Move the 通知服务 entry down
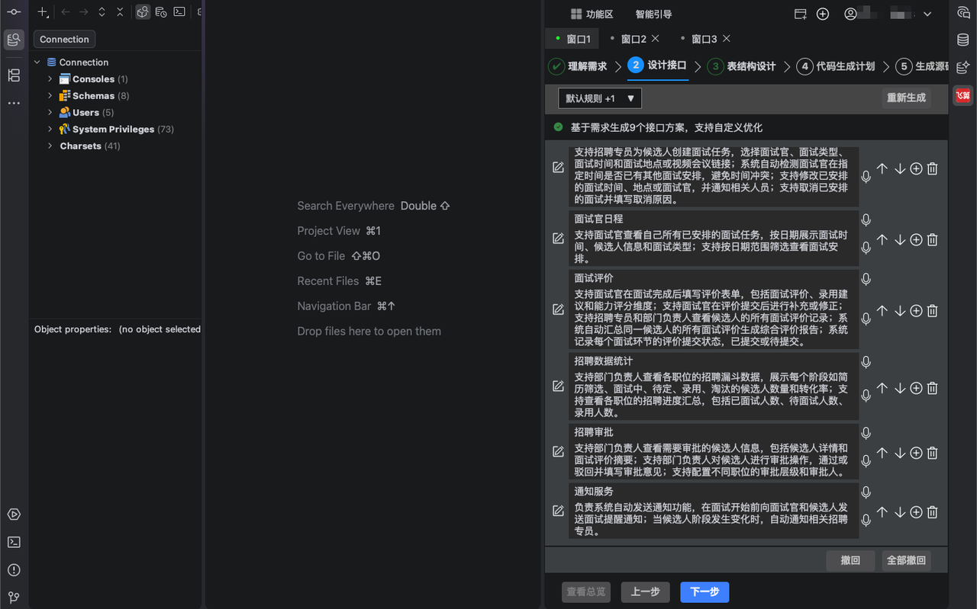The height and width of the screenshot is (609, 977). click(x=899, y=512)
